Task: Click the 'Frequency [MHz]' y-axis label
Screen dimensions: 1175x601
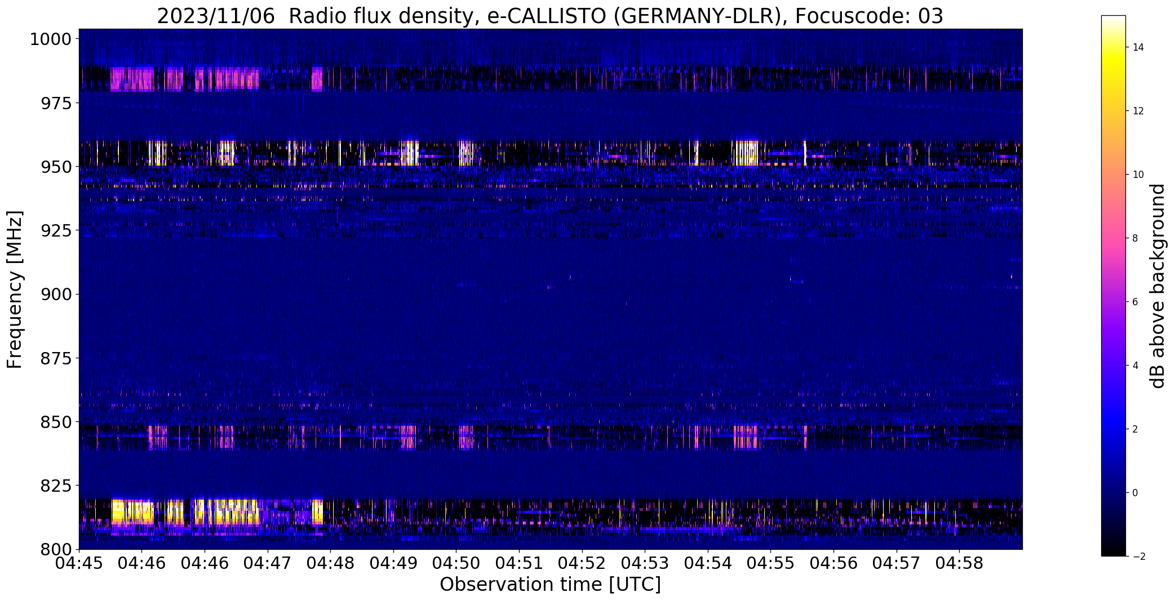Action: click(15, 290)
